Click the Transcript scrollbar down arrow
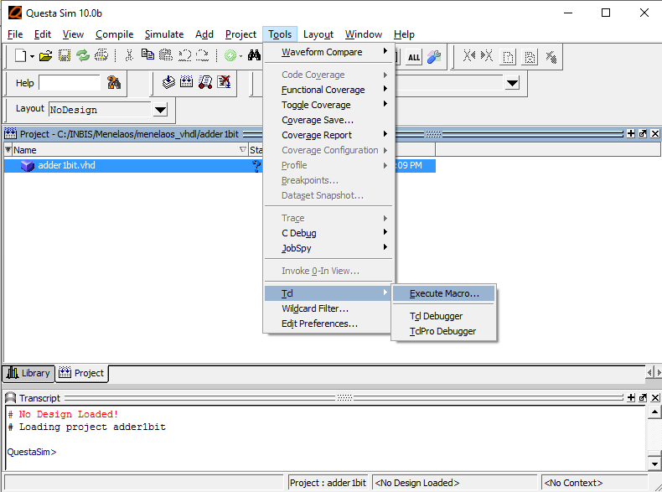Image resolution: width=662 pixels, height=492 pixels. pos(654,464)
